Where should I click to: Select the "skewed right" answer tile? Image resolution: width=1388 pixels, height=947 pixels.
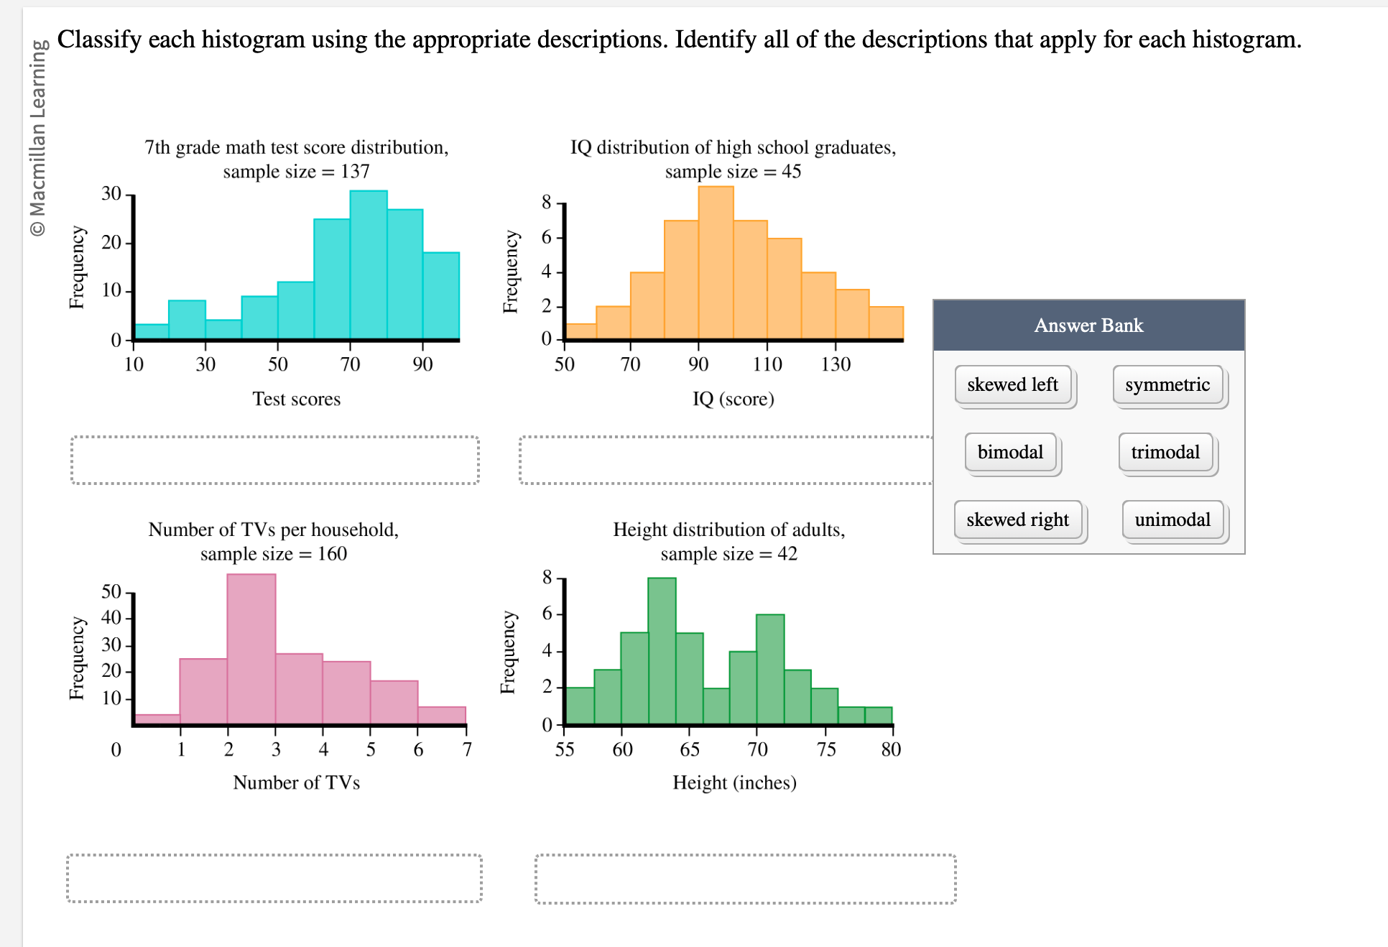pyautogui.click(x=1019, y=519)
